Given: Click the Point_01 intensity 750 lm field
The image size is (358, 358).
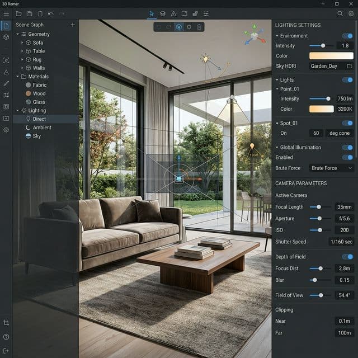Looking at the screenshot, I should (345, 98).
